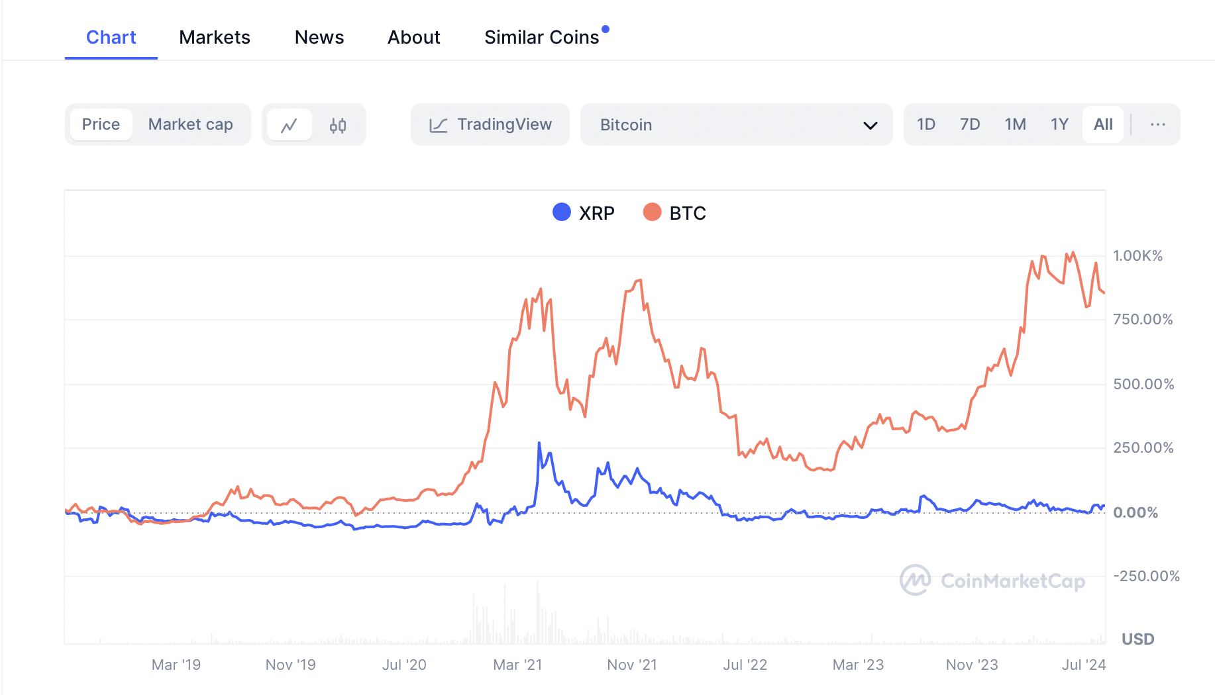Switch to candlestick chart icon

click(x=338, y=125)
